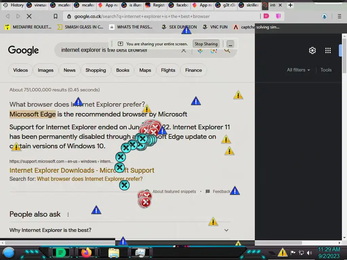Click 'What browser does Internet Explorer prefer?' search link
Image resolution: width=347 pixels, height=260 pixels.
click(89, 179)
